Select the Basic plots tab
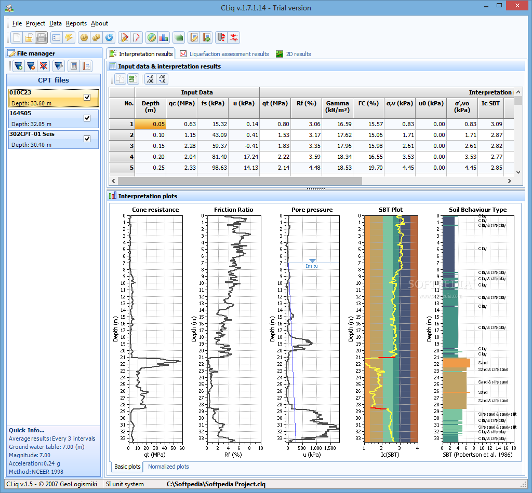532x493 pixels. point(127,467)
